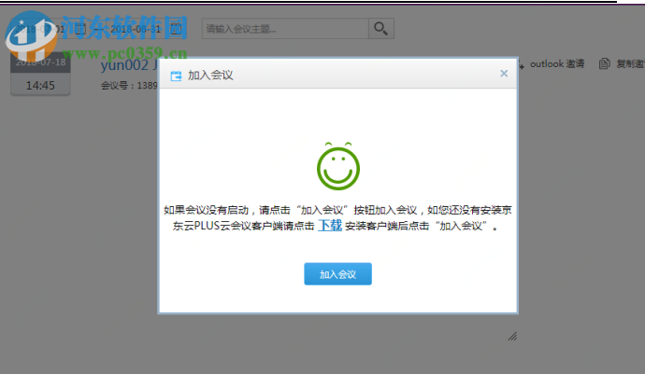Viewport: 645px width, 374px height.
Task: Click the window resize grip icon
Action: 512,337
